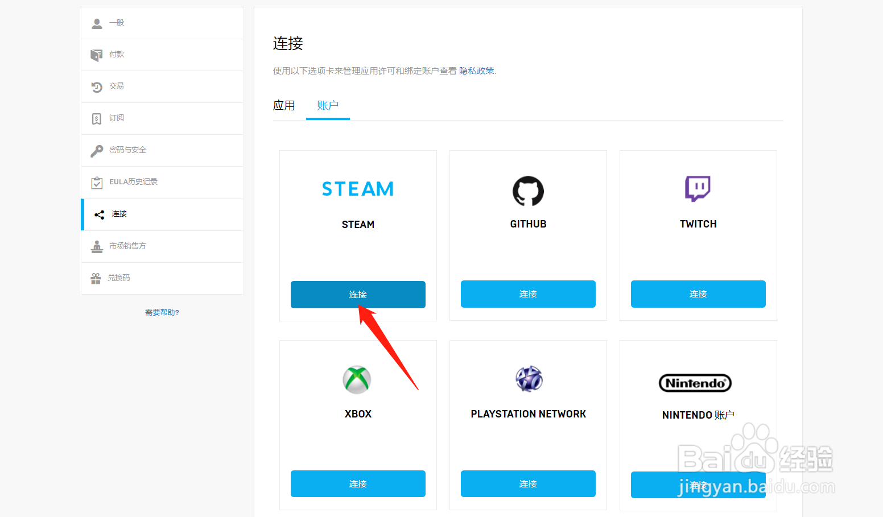Click the gift icon next to 兑换码

pyautogui.click(x=97, y=278)
